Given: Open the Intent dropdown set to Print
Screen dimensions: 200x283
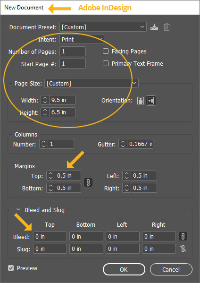Looking at the screenshot, I should [82, 39].
